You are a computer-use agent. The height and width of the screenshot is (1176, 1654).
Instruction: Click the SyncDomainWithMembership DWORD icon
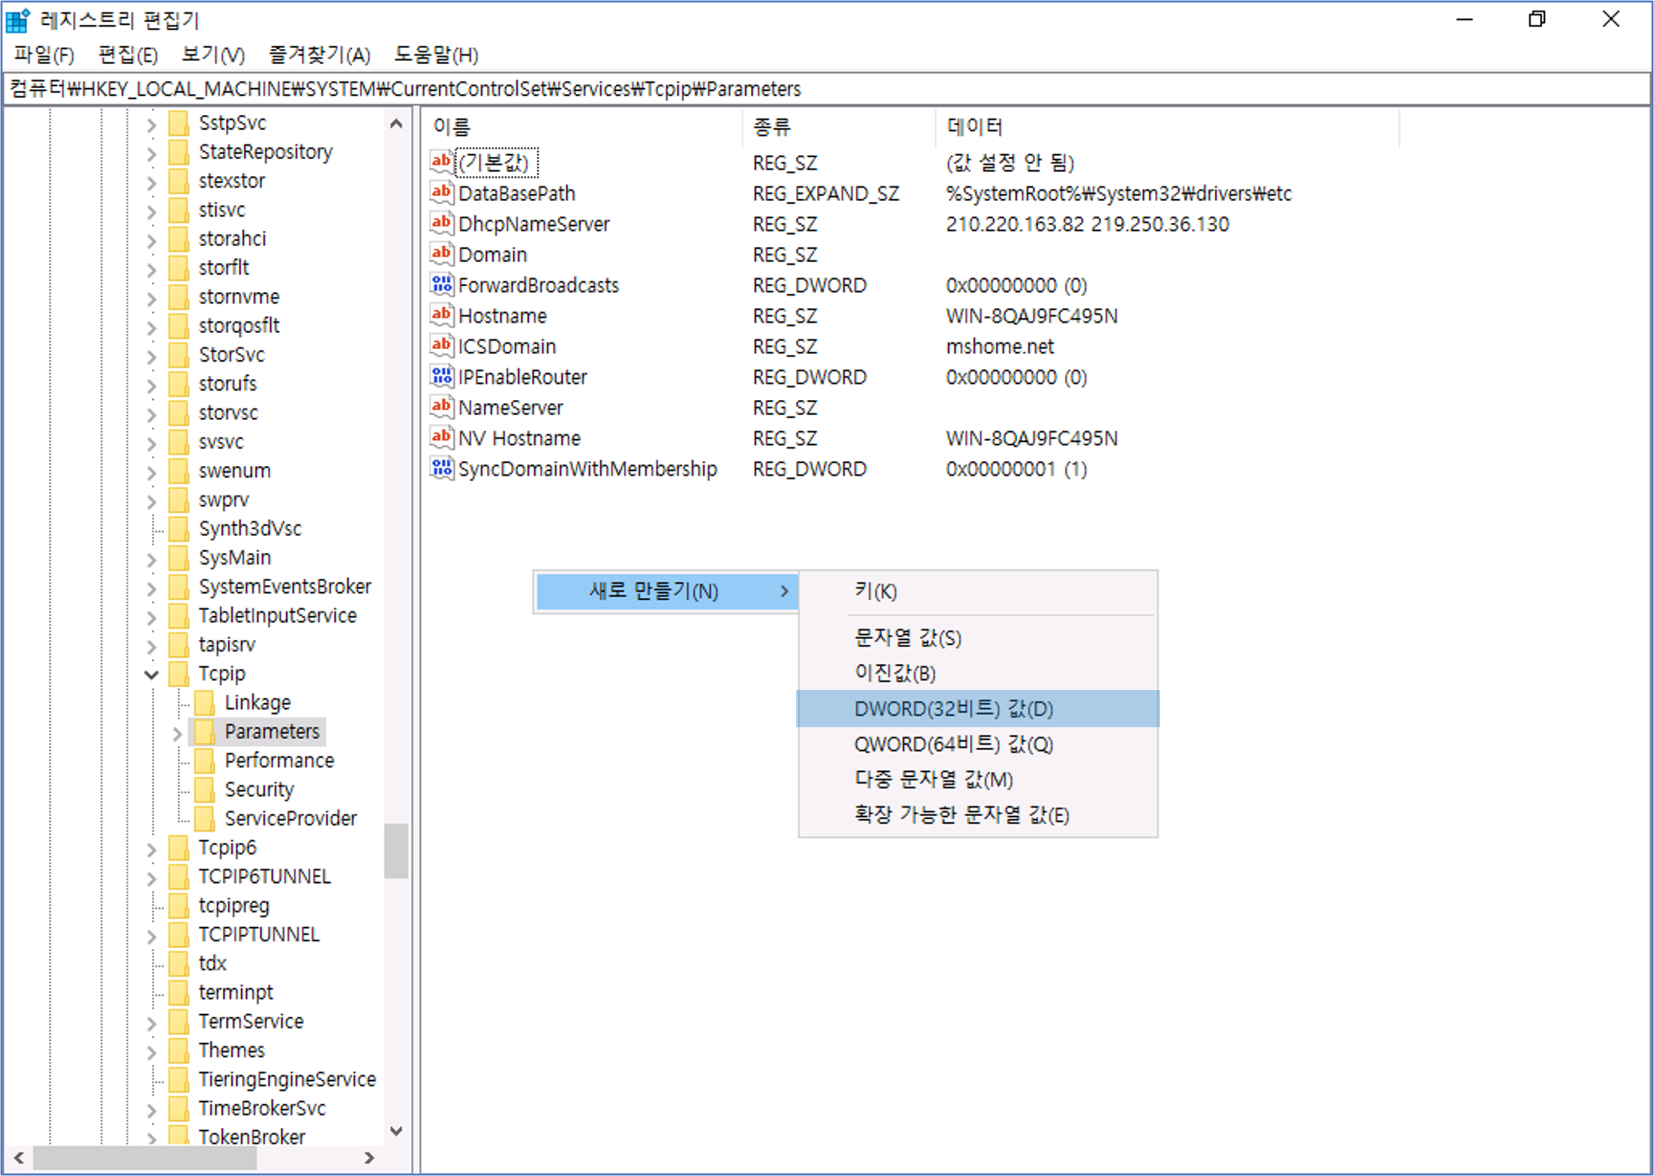441,468
